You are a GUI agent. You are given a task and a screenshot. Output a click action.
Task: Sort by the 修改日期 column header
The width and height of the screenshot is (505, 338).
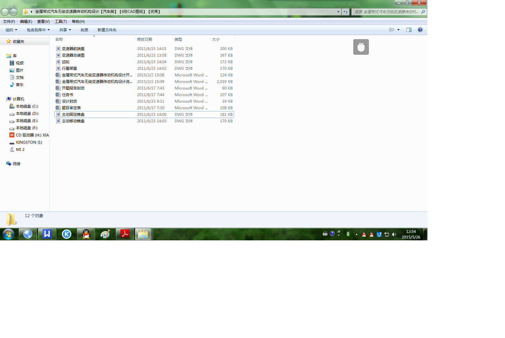[154, 39]
